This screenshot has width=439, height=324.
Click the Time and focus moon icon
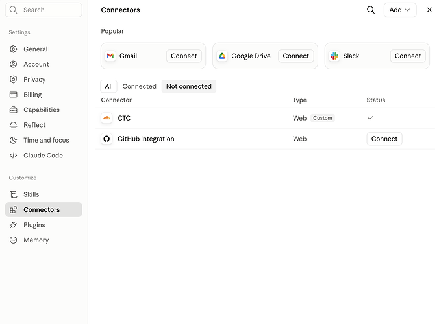pos(13,140)
